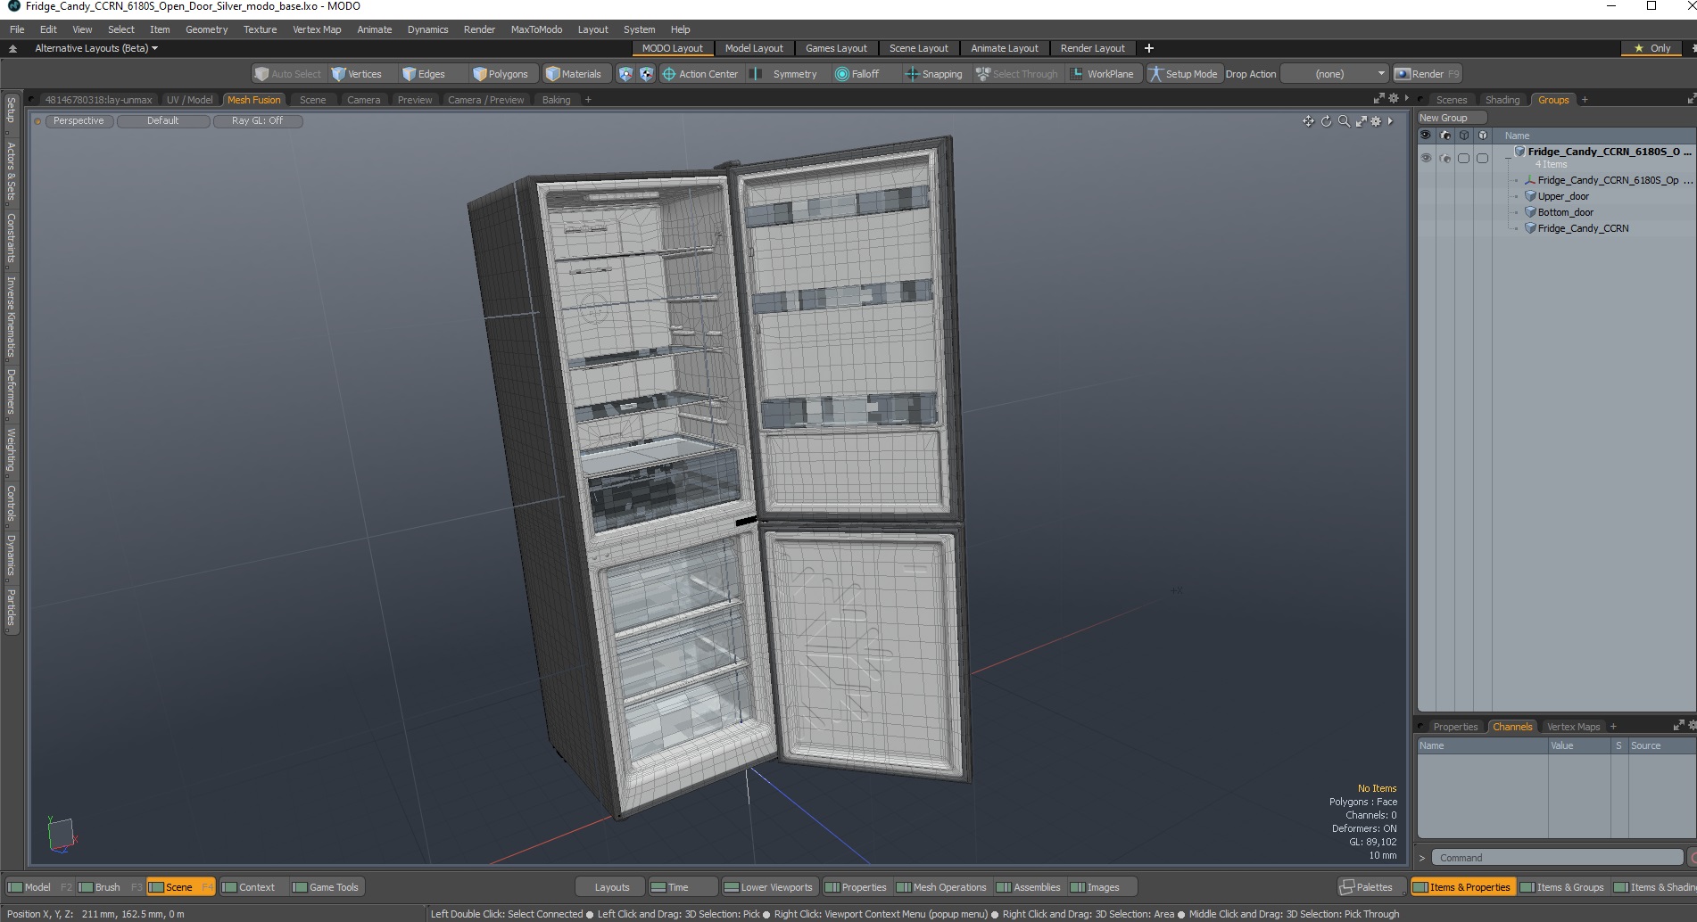Switch to Items & Properties layout
Screen dimensions: 1697x922
pyautogui.click(x=1461, y=887)
